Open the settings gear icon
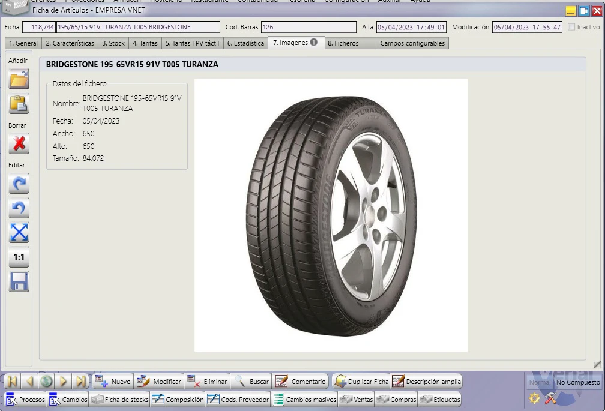 pos(534,398)
